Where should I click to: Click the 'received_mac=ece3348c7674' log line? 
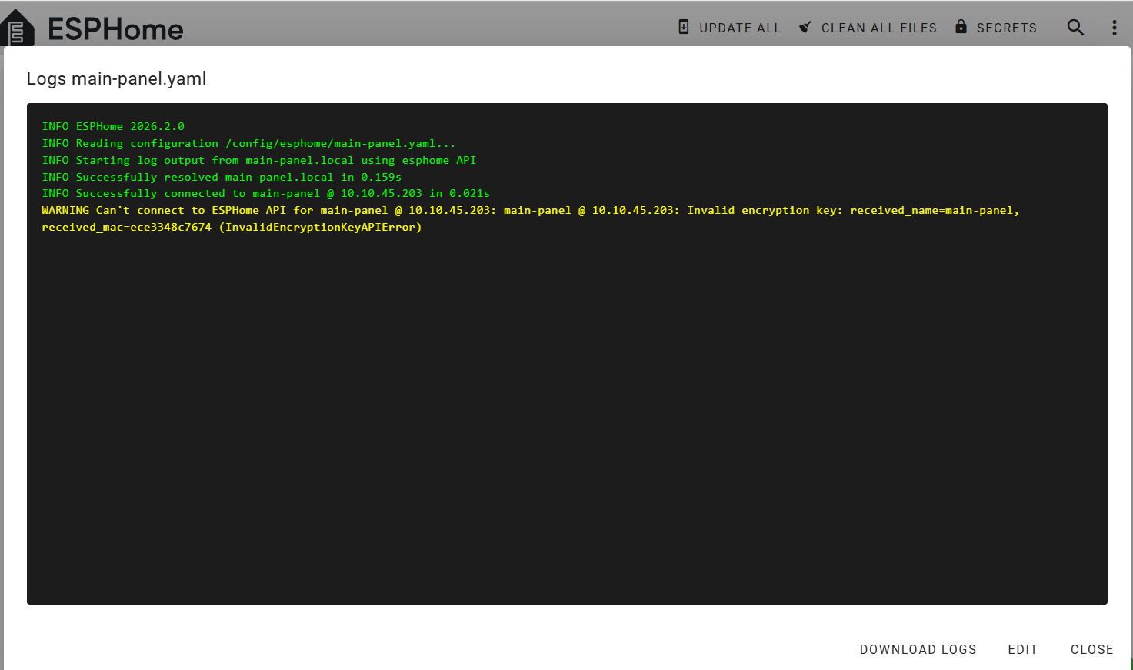point(232,227)
